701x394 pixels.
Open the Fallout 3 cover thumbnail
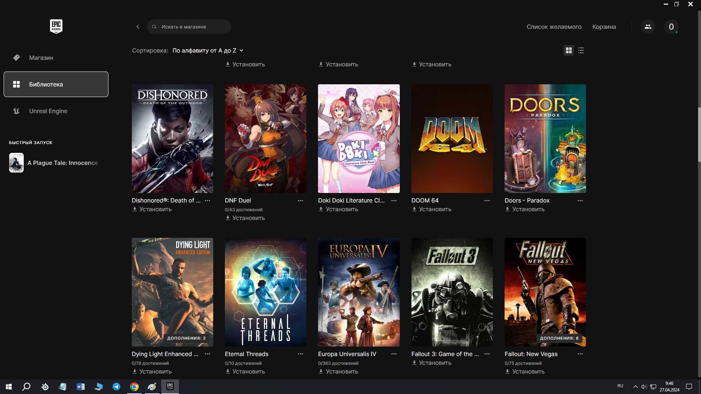pos(452,292)
